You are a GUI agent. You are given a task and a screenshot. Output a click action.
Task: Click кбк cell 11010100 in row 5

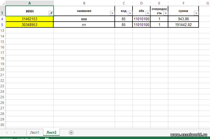click(x=141, y=25)
